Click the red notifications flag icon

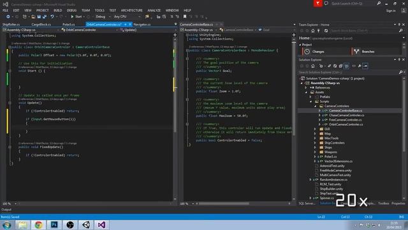click(317, 3)
